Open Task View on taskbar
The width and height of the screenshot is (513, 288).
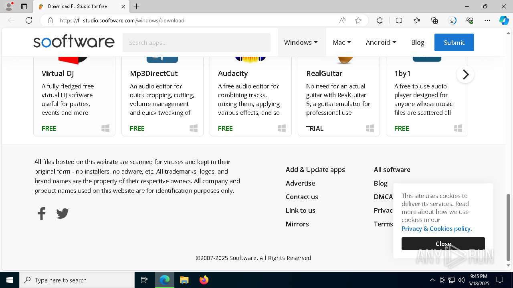144,280
